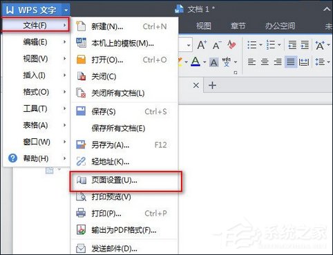Click the numbered list icon

pos(271,45)
